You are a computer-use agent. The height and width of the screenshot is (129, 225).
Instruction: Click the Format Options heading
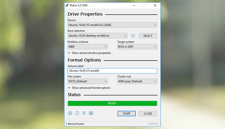click(84, 60)
